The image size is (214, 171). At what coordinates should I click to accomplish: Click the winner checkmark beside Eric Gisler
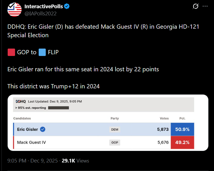click(43, 129)
